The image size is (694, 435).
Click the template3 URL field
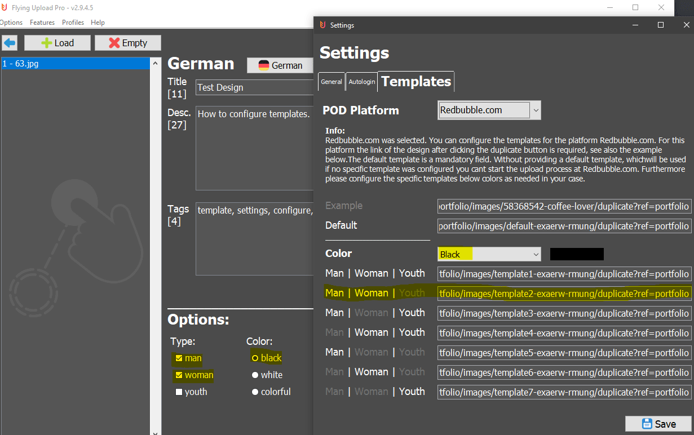[x=564, y=313]
